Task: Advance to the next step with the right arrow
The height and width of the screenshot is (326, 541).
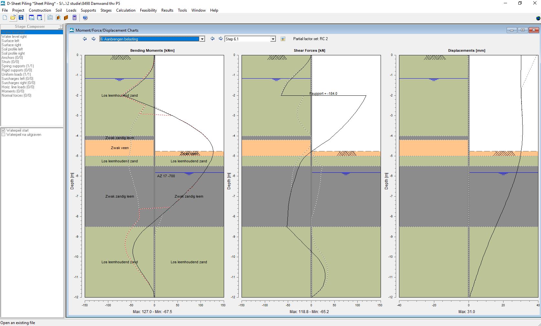Action: (221, 39)
